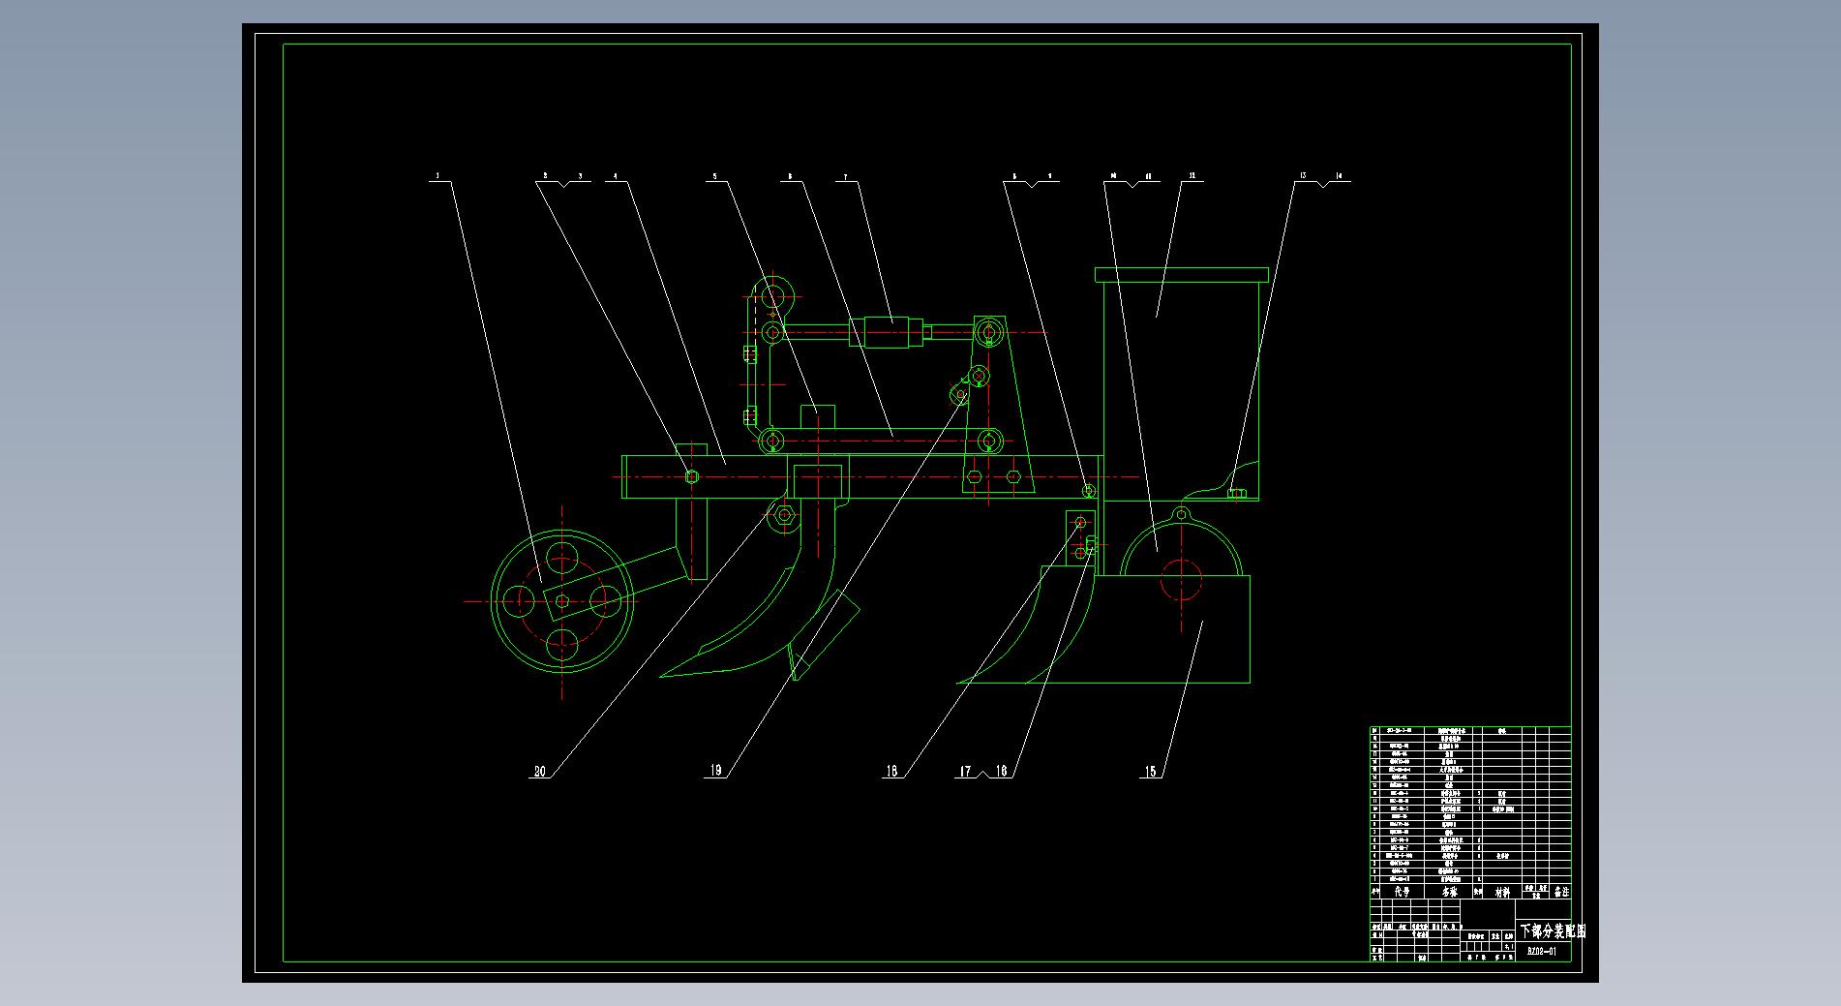Click callout number 17 at bottom
This screenshot has width=1841, height=1006.
[x=965, y=772]
